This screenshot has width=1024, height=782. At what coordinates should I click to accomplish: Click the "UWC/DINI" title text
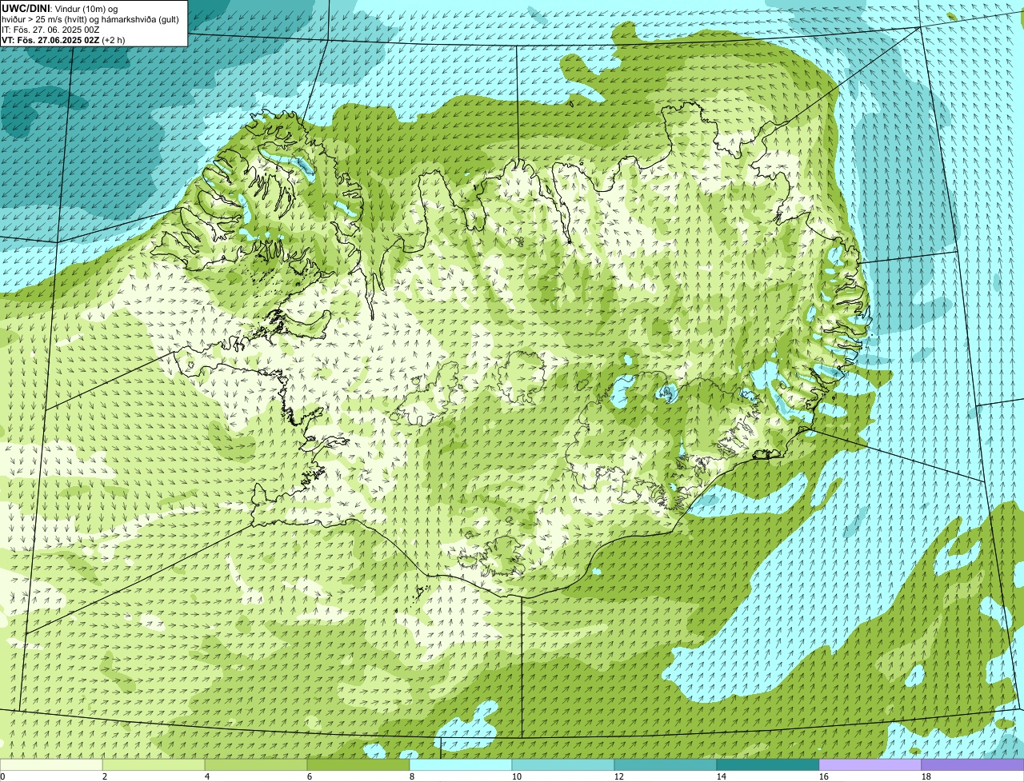(26, 9)
